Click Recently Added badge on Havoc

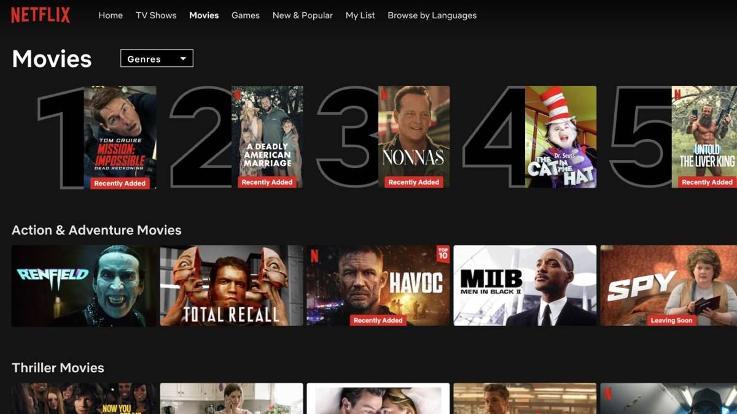(x=378, y=320)
